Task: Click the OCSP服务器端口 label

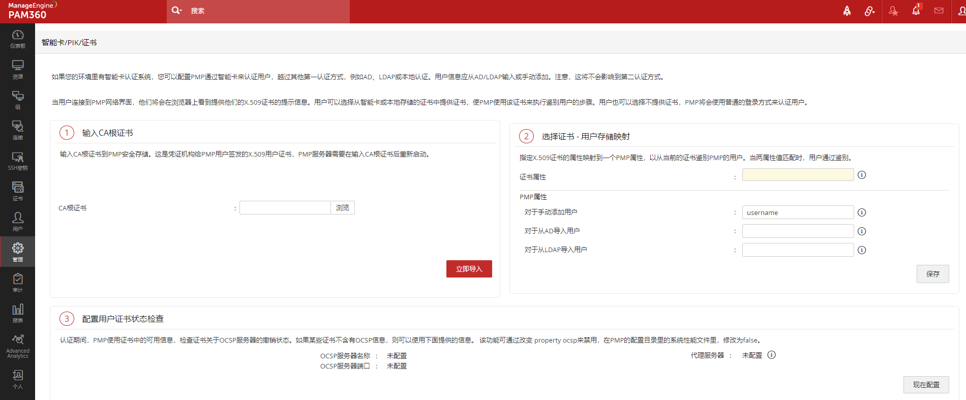Action: [345, 366]
